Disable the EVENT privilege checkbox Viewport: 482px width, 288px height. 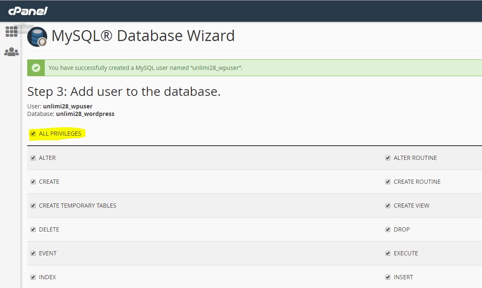(x=33, y=253)
